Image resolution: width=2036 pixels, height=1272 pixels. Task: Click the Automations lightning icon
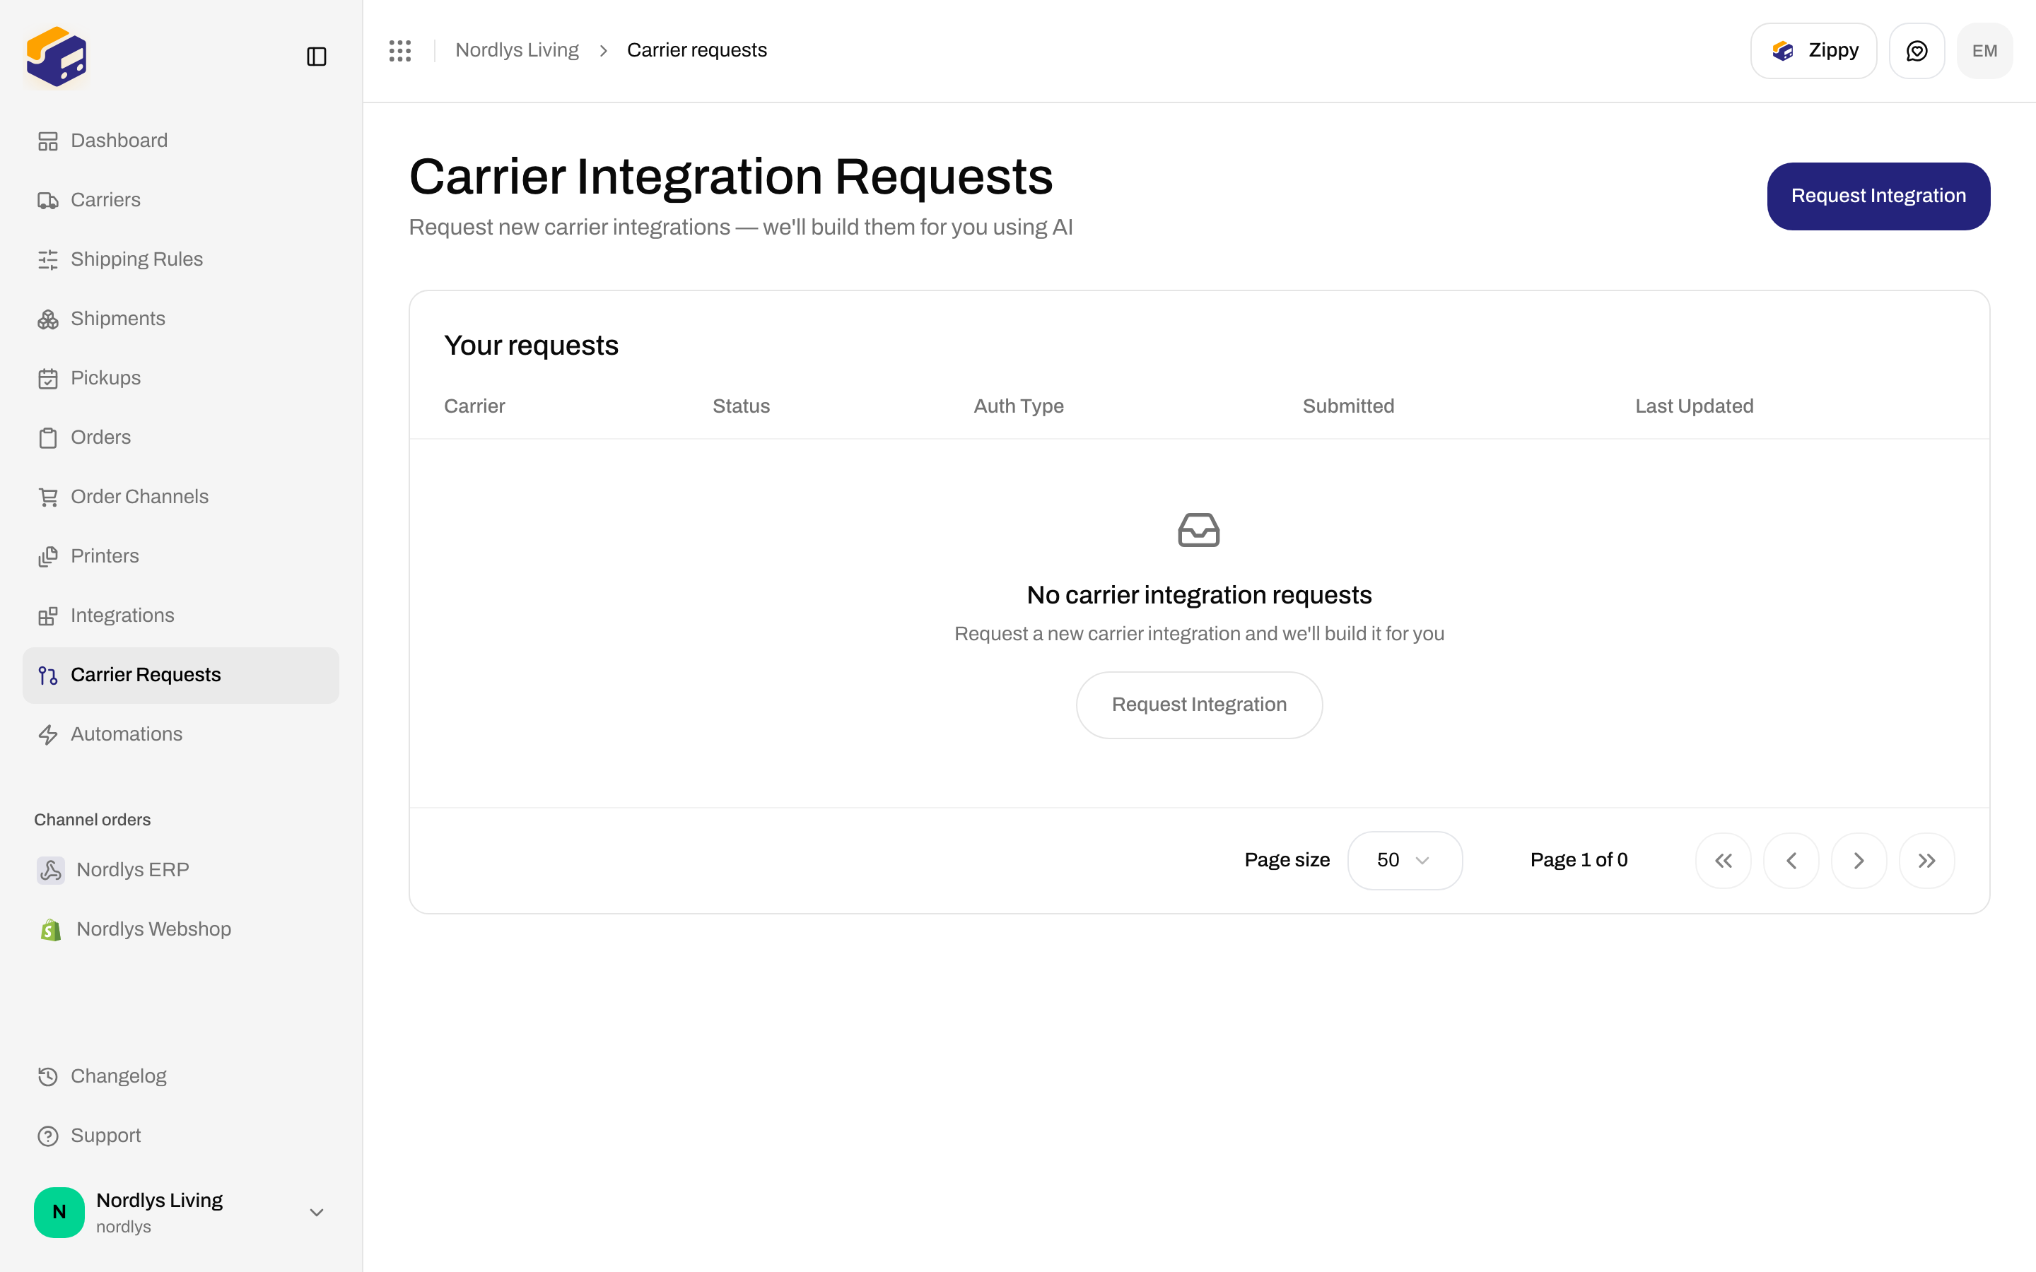[x=48, y=734]
